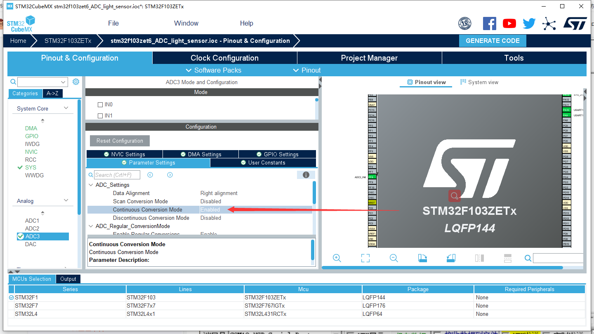
Task: Select the Scan Conversion Mode row
Action: (x=200, y=201)
